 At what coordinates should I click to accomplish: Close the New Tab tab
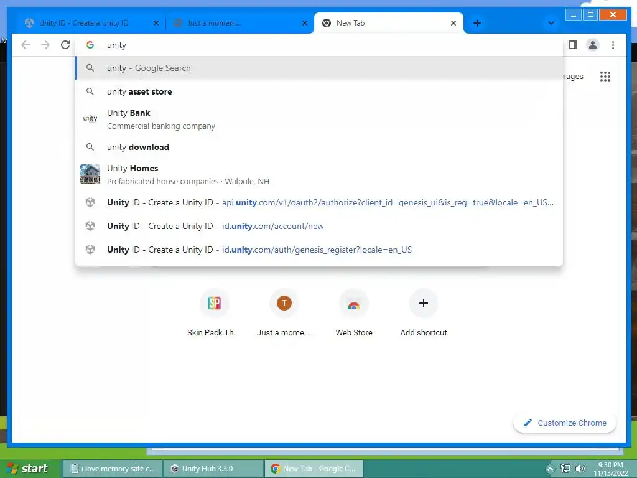click(x=453, y=23)
